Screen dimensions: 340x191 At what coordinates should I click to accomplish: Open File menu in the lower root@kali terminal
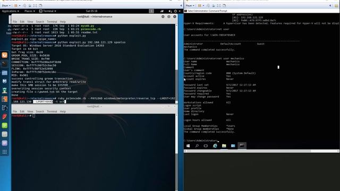15,111
